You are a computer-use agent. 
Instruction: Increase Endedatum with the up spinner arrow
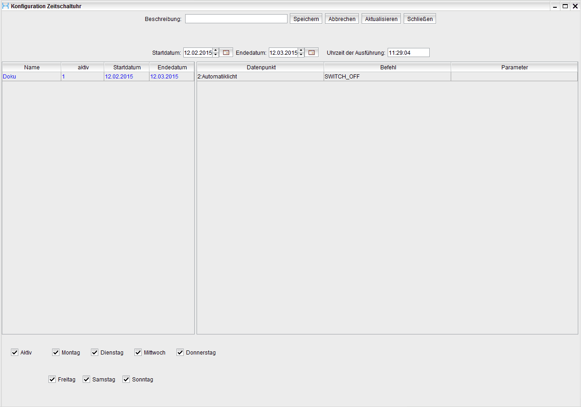click(x=301, y=50)
